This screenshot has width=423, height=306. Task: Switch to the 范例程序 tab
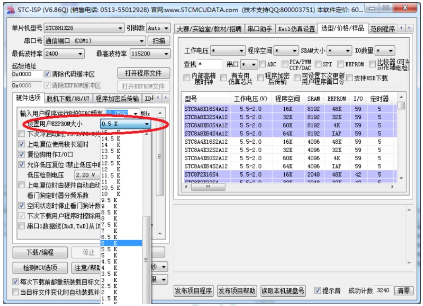(x=382, y=29)
